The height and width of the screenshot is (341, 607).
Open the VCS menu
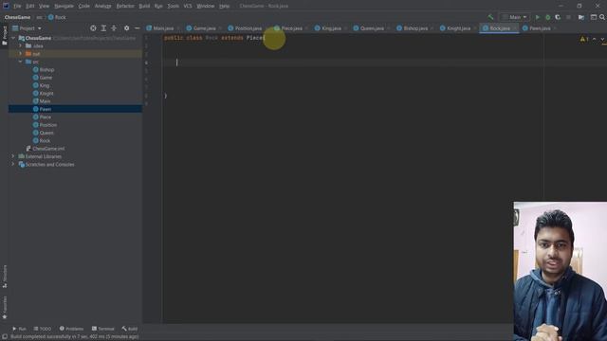click(188, 6)
